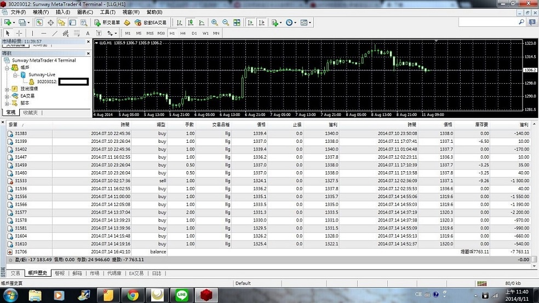Click the indicators list icon with green plus
This screenshot has height=303, width=539.
pyautogui.click(x=274, y=22)
